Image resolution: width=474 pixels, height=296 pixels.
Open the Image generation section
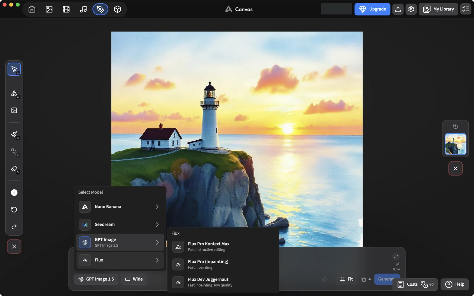pyautogui.click(x=49, y=9)
